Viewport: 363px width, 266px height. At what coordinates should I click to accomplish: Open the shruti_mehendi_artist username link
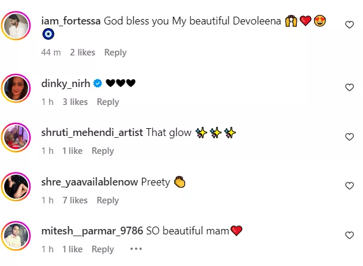coord(92,132)
